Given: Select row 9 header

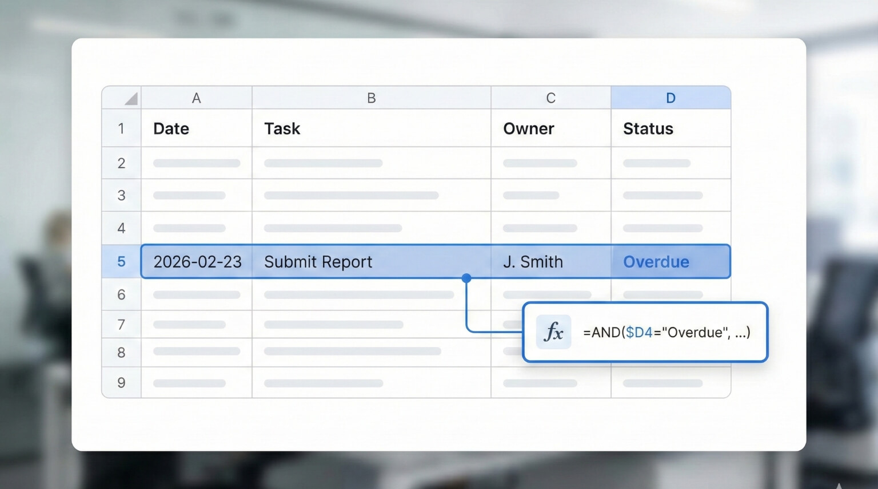Looking at the screenshot, I should tap(121, 382).
